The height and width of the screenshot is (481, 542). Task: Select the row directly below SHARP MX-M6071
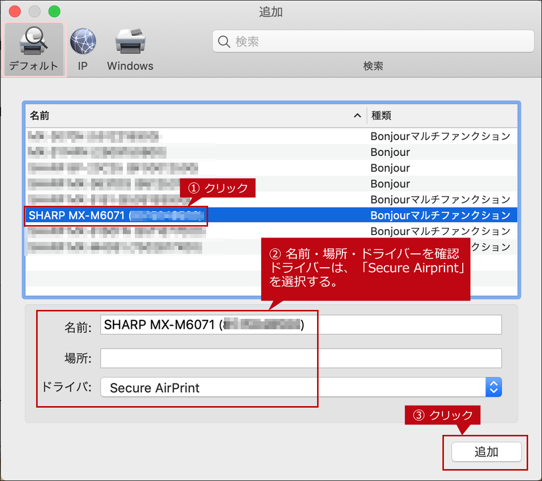click(x=271, y=231)
